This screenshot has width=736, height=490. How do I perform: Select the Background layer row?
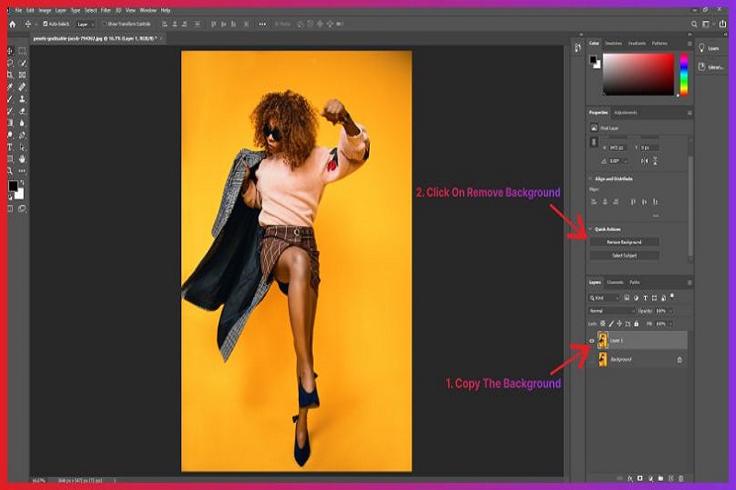tap(637, 359)
